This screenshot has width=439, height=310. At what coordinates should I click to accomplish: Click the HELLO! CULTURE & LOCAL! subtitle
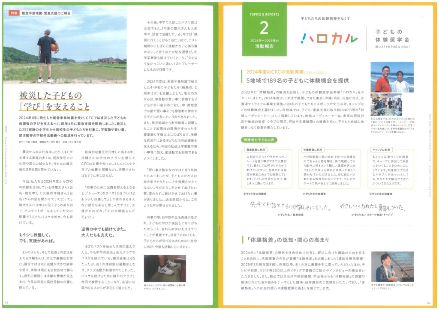coord(393,47)
